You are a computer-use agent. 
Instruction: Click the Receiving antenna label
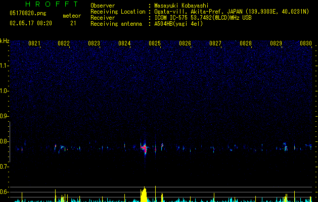[116, 24]
